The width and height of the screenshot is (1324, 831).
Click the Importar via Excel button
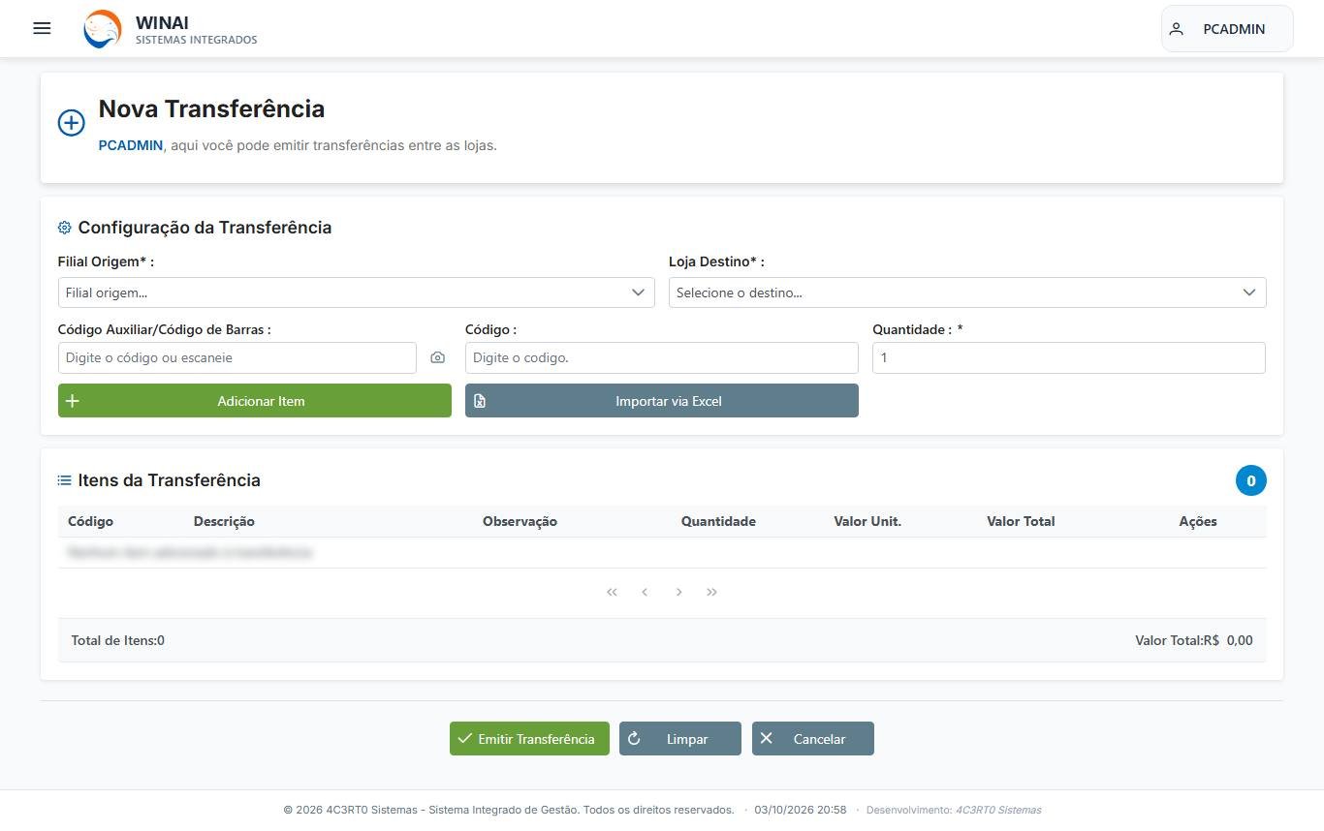[662, 401]
